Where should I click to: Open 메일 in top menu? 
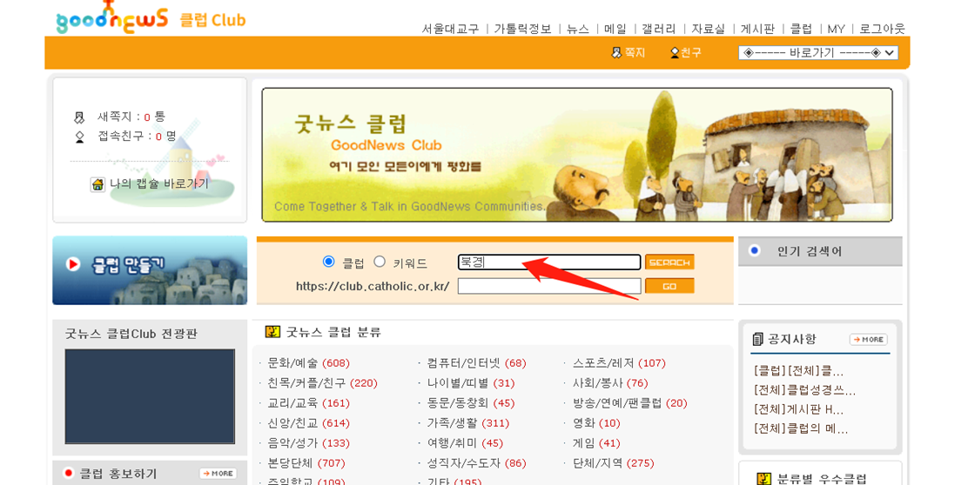coord(615,29)
